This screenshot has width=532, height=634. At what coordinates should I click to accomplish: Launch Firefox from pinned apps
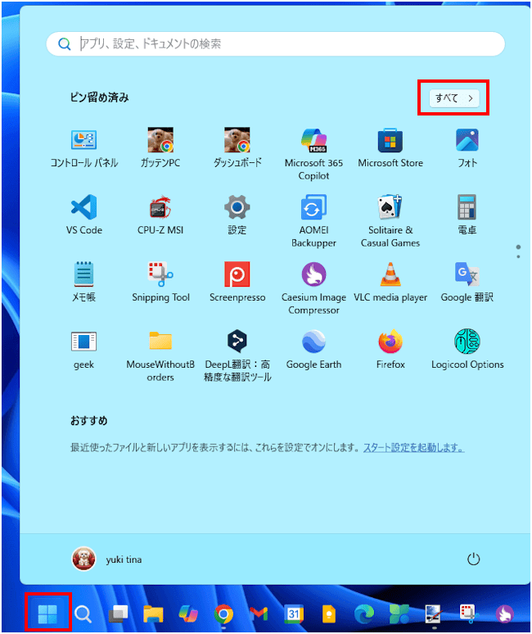pos(390,349)
